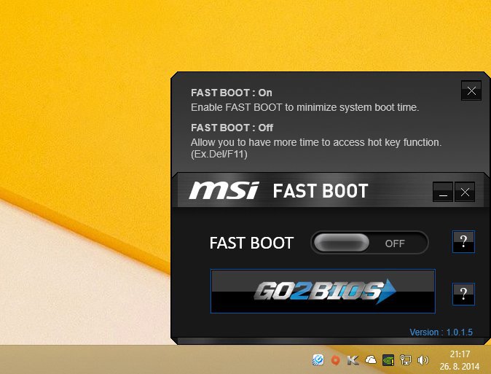
Task: Click the 'FAST BOOT : On' heading
Action: click(232, 93)
